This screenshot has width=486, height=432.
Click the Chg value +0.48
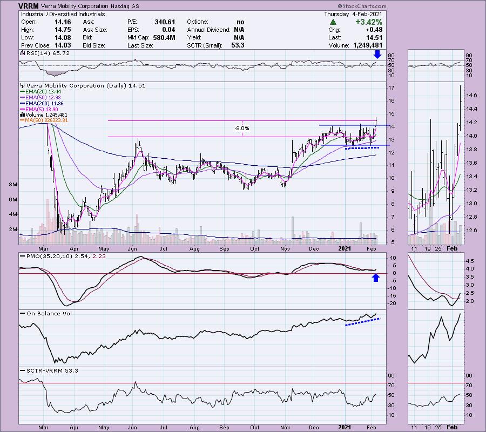[374, 30]
